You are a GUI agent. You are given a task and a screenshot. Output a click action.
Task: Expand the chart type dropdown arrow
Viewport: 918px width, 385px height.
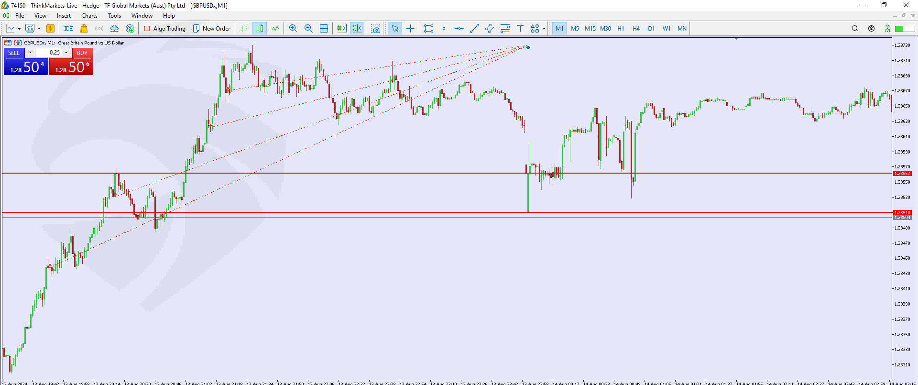(19, 29)
